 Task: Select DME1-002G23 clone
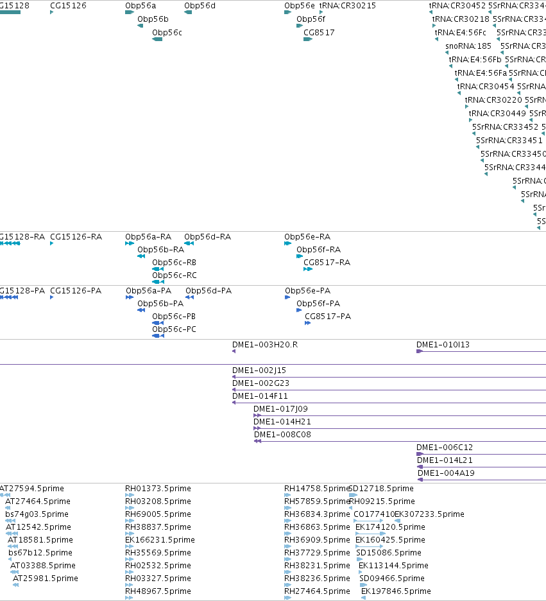click(x=389, y=390)
